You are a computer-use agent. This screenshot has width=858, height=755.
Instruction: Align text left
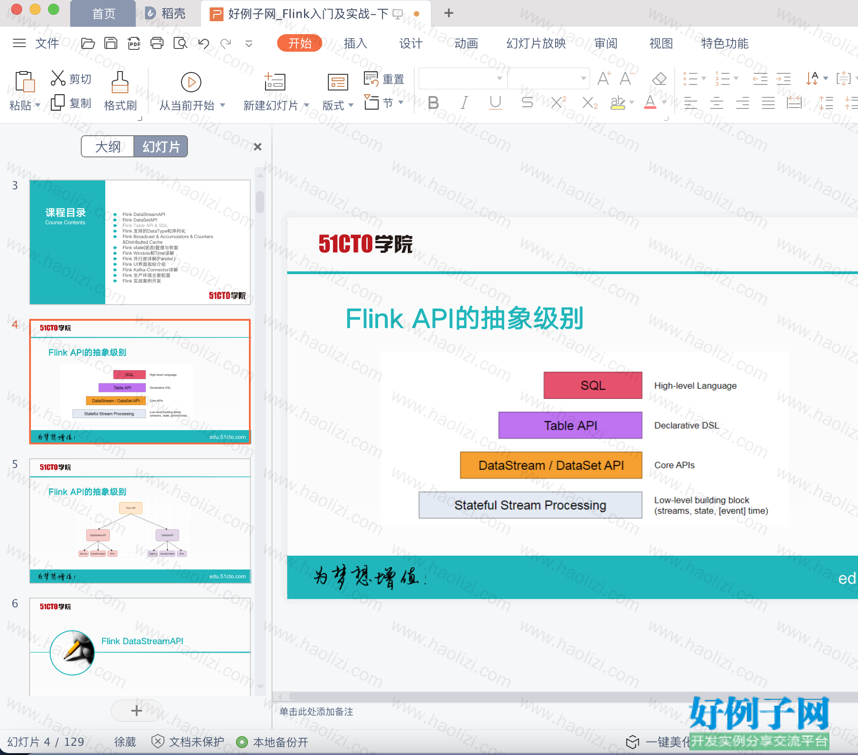pos(690,102)
